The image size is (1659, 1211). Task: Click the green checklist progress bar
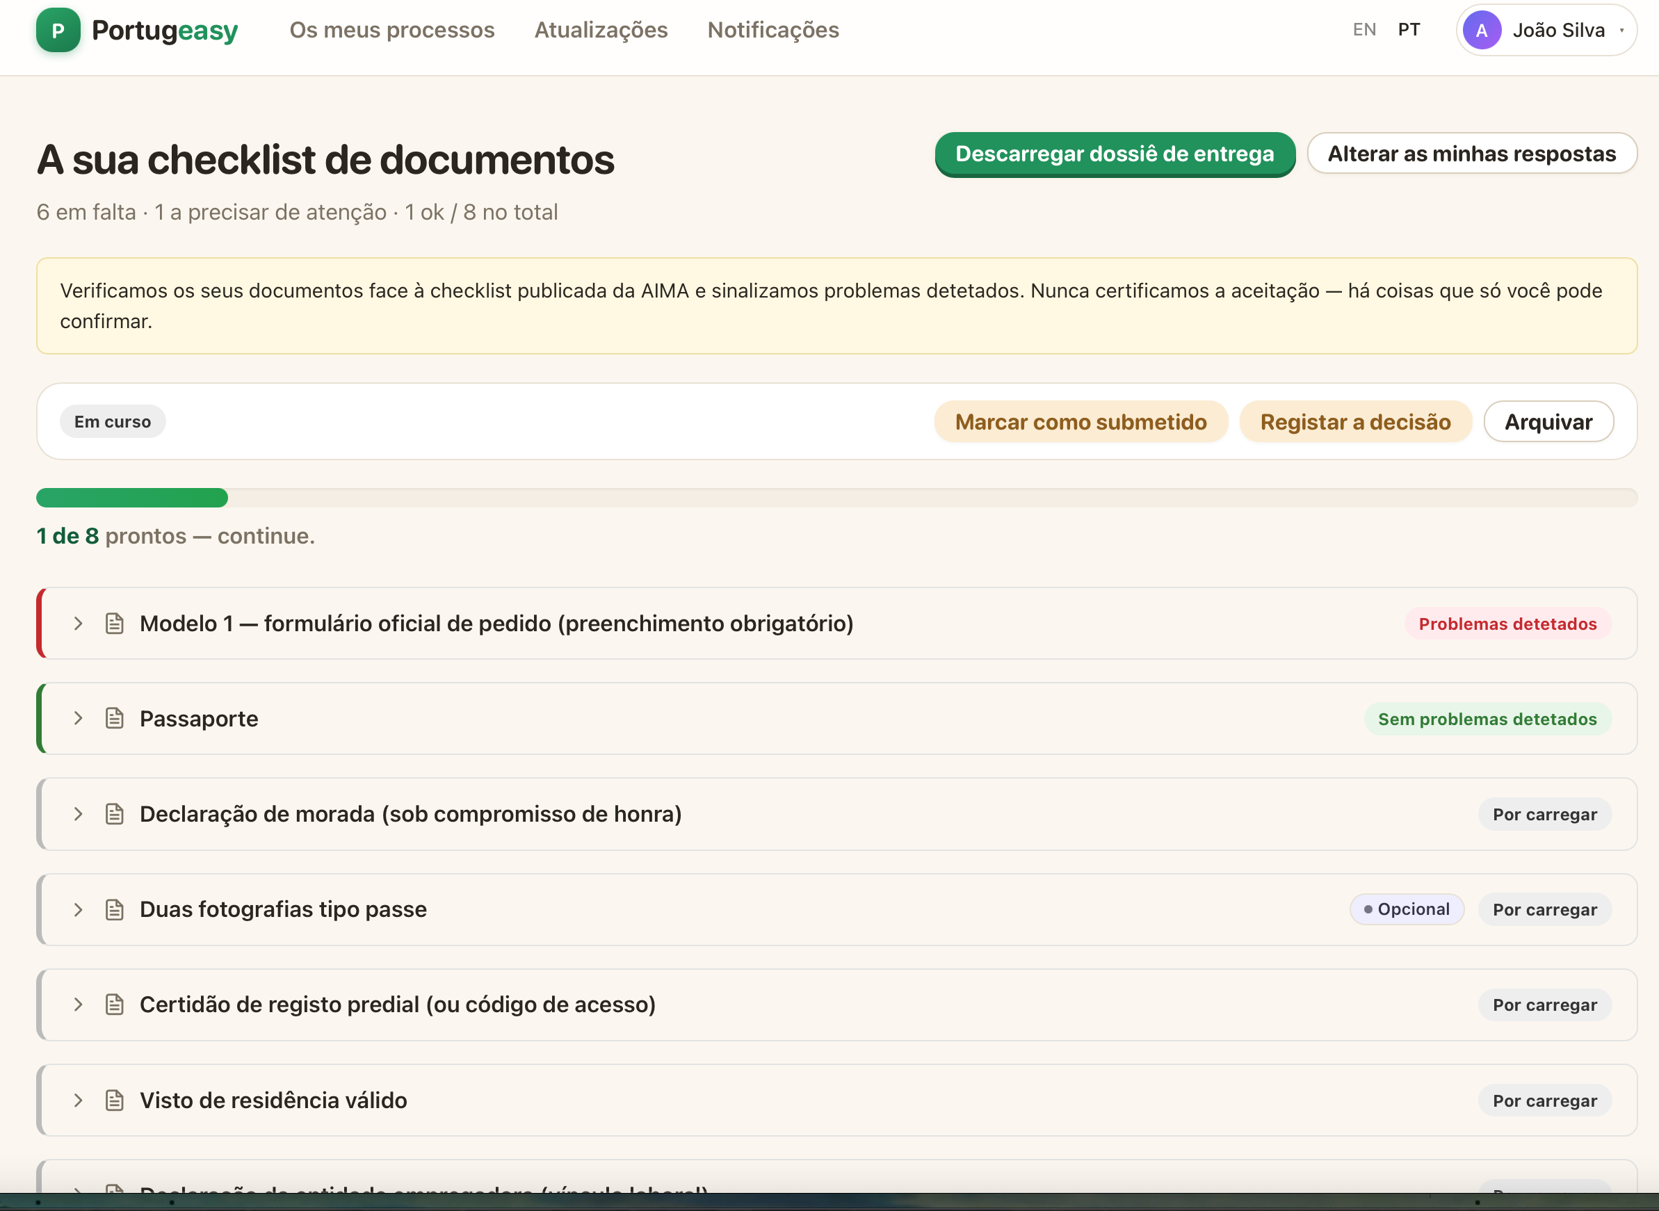tap(132, 498)
